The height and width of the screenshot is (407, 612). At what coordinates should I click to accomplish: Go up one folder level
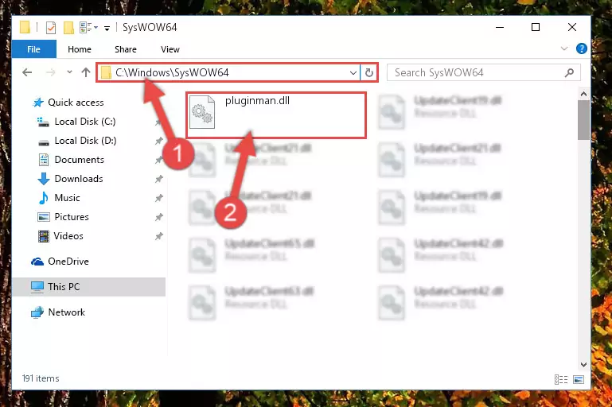pyautogui.click(x=86, y=72)
